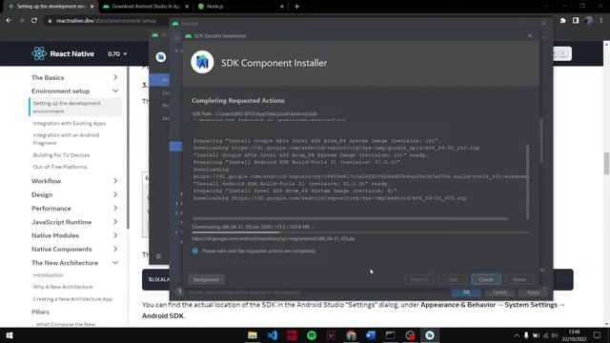610x343 pixels.
Task: Open Android Studio from the taskbar
Action: point(430,335)
